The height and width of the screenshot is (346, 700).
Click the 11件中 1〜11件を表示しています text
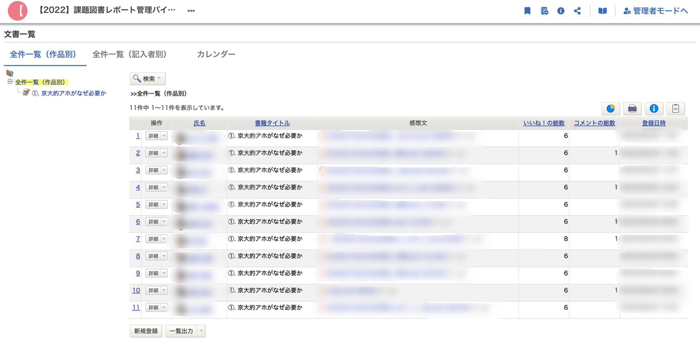click(x=177, y=108)
